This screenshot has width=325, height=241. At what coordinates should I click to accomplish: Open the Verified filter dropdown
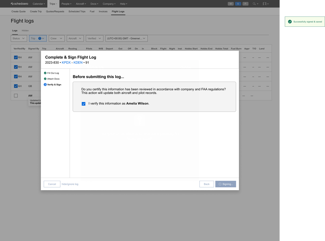(x=94, y=38)
